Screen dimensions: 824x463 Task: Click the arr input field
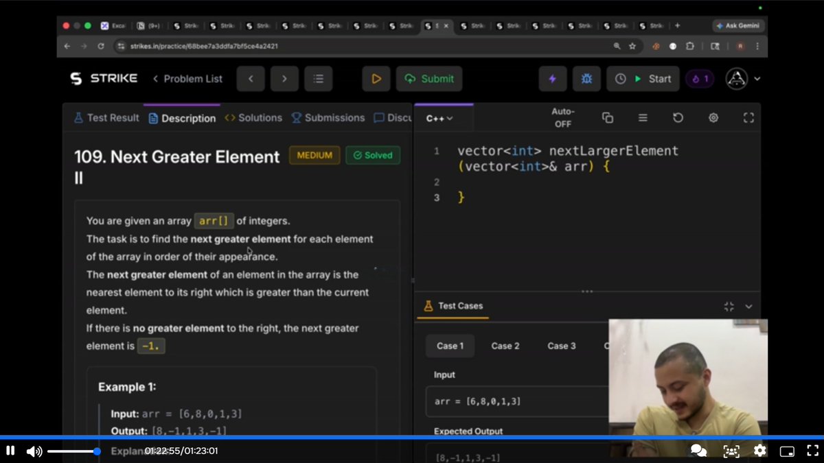pyautogui.click(x=518, y=401)
